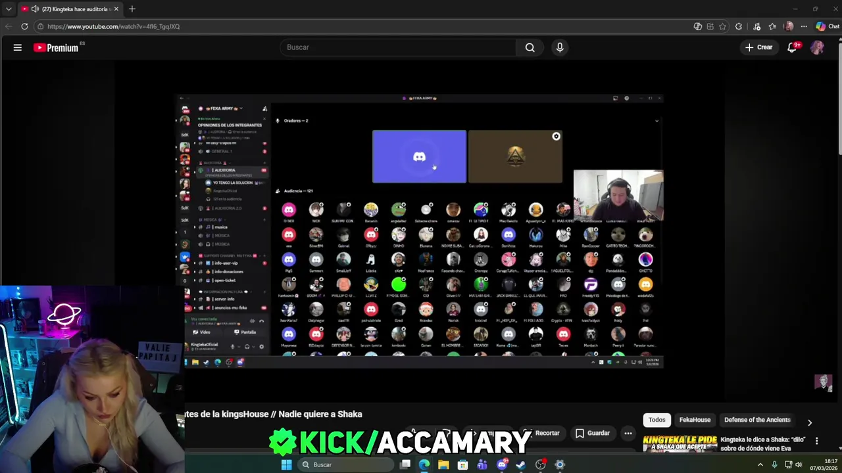
Task: Click the Windows taskbar Buscar search box
Action: 345,464
